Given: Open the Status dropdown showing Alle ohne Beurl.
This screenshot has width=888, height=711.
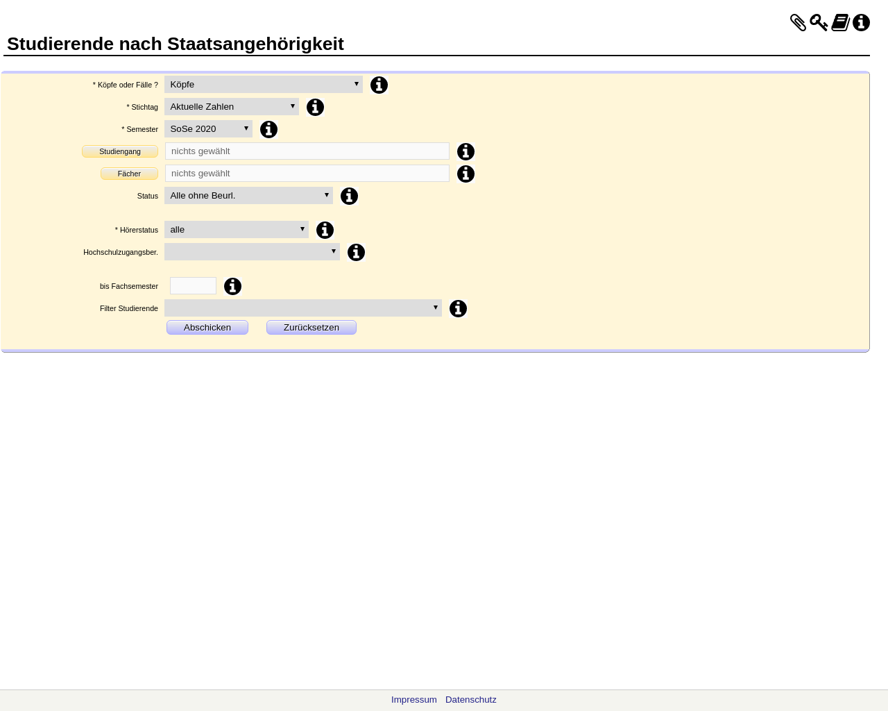Looking at the screenshot, I should (x=248, y=195).
